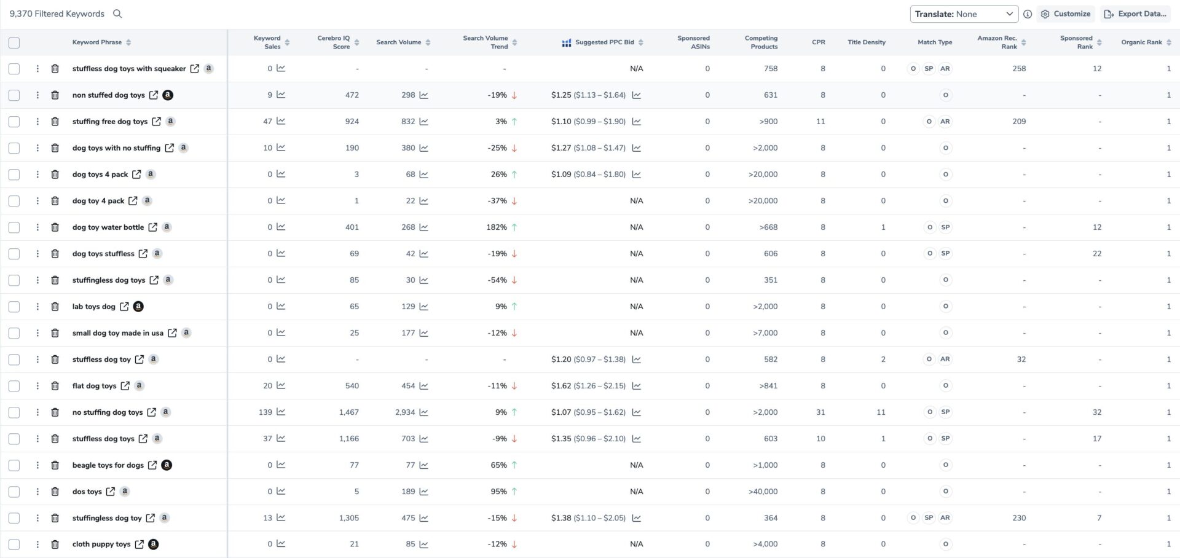Check the box for 'dog toy water bottle'
The width and height of the screenshot is (1180, 558).
14,227
